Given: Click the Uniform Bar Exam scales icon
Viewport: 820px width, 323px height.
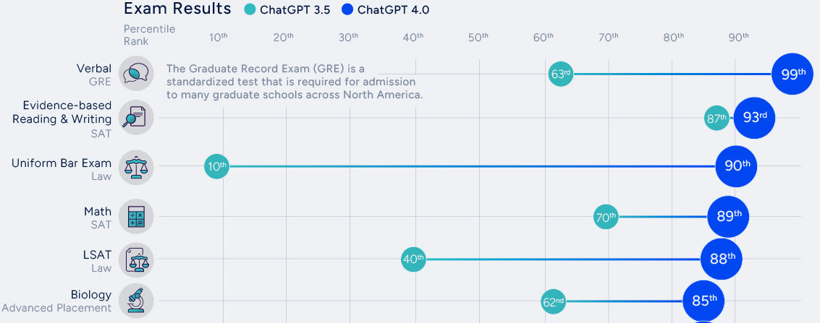Looking at the screenshot, I should [x=136, y=166].
